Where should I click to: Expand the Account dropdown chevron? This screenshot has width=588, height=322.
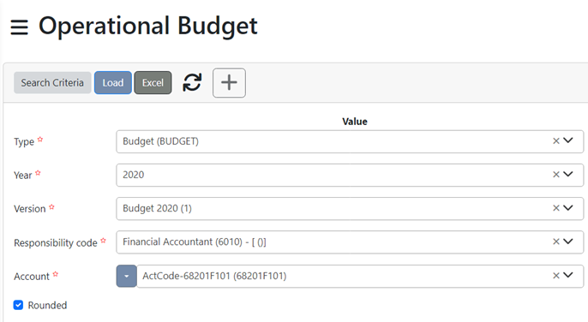[568, 276]
